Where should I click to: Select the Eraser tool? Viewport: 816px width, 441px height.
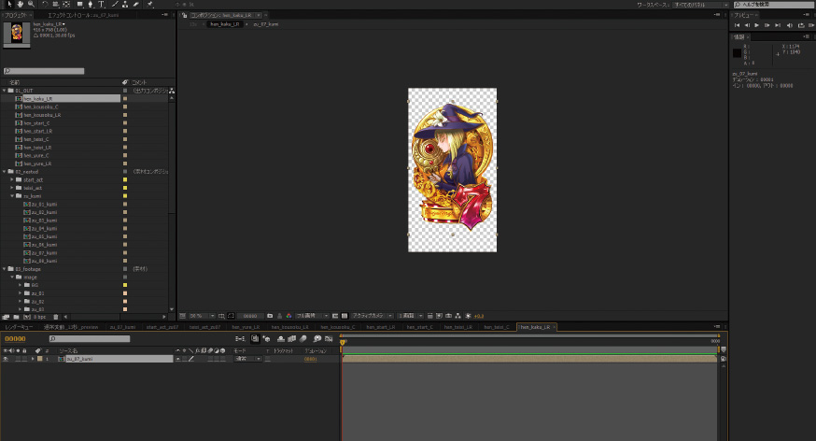point(135,4)
